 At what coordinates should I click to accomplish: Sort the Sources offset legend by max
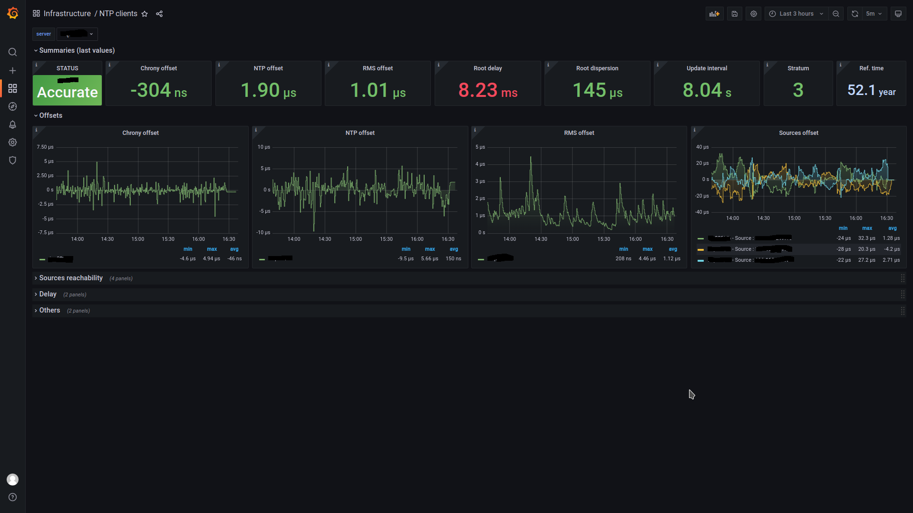click(867, 228)
